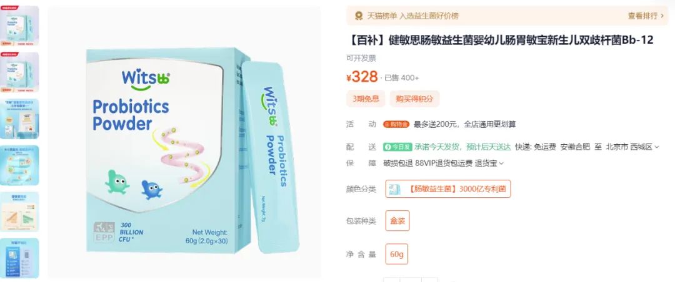Click the green 今日发 delivery badge
Image resolution: width=675 pixels, height=282 pixels.
(397, 147)
